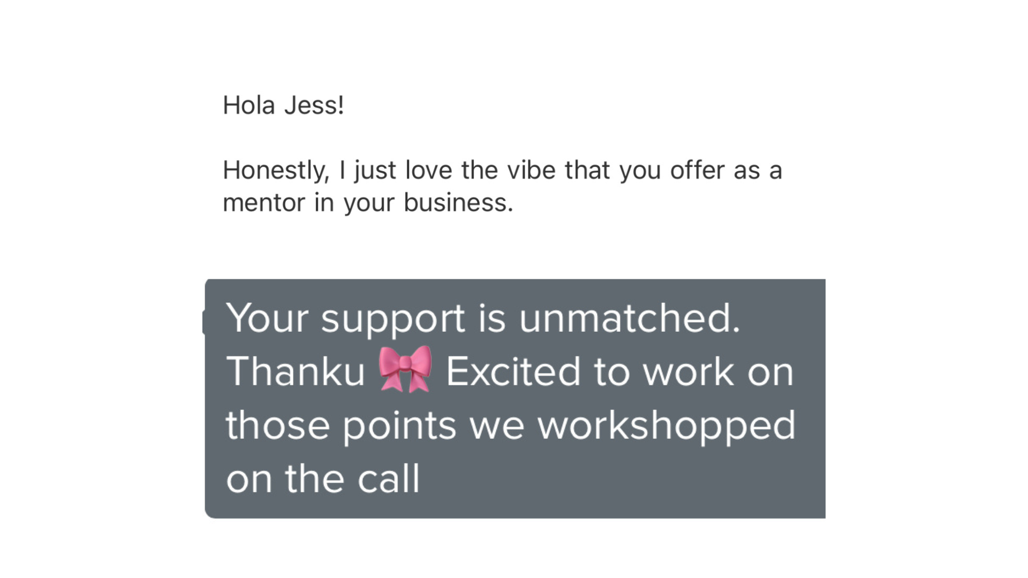Click the word "Thanku" before the bow

coord(296,371)
